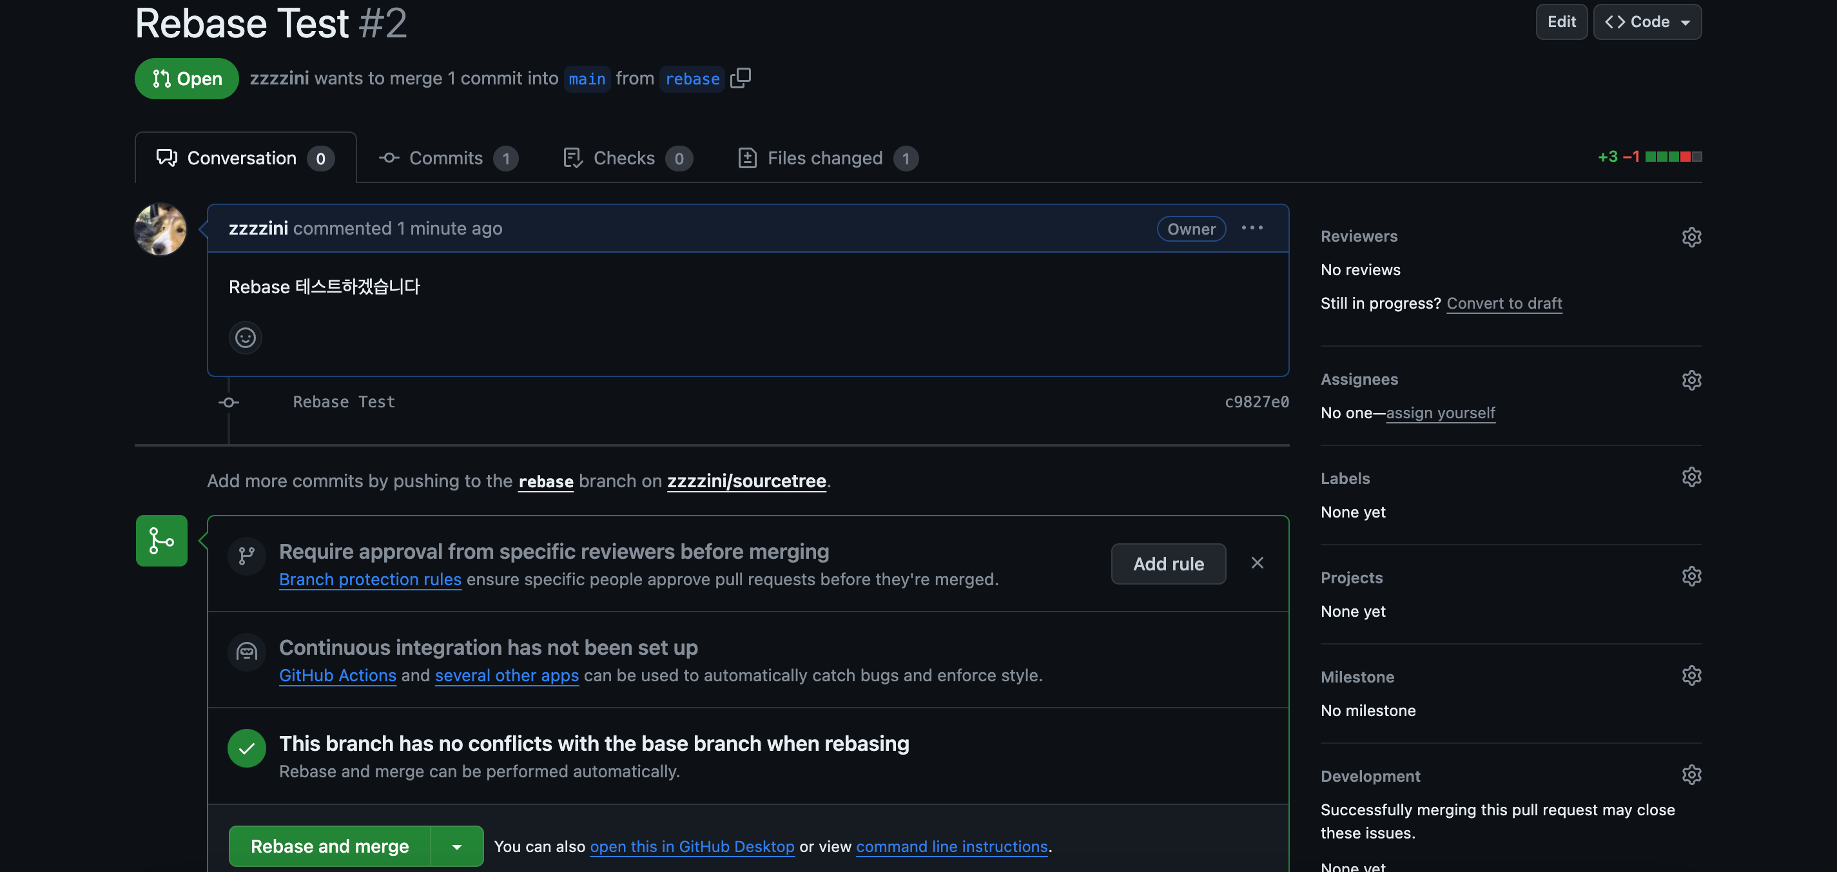
Task: Click the green merge icon box
Action: pos(162,541)
